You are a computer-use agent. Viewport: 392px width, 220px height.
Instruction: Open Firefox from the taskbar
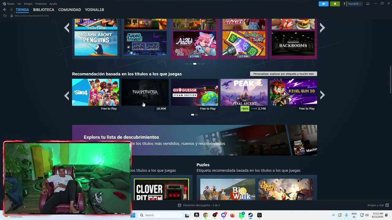232,215
